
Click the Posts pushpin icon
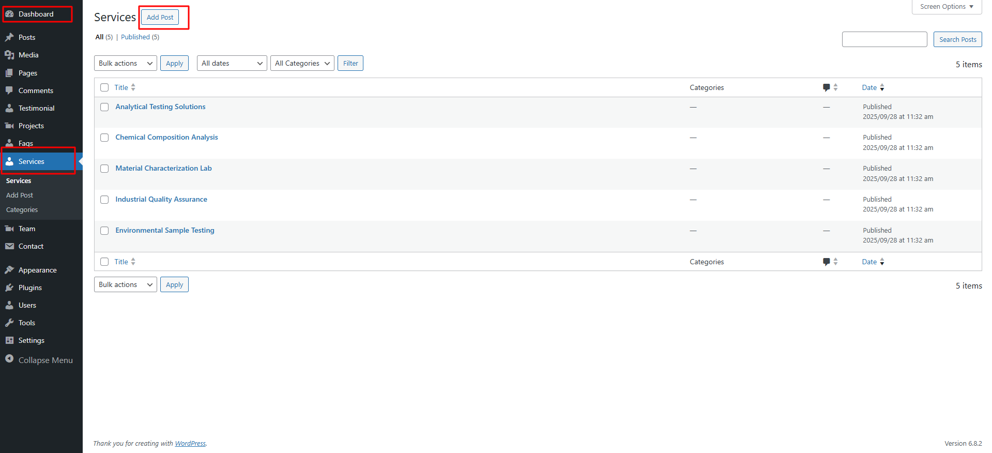click(x=9, y=37)
